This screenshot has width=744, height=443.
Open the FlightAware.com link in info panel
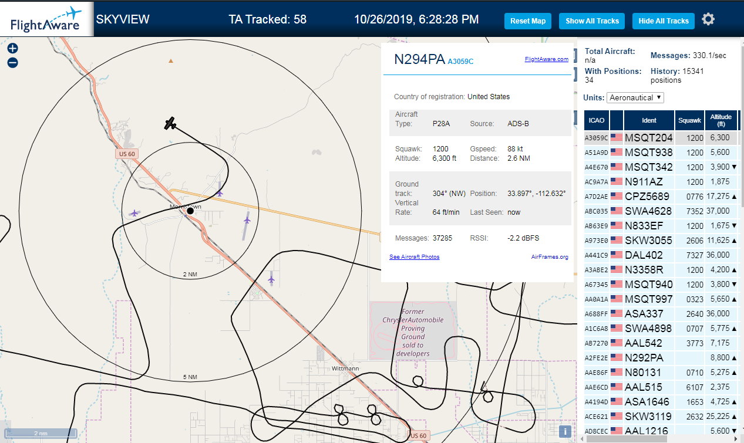tap(546, 59)
